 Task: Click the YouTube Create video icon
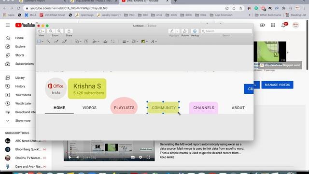[x=263, y=25]
